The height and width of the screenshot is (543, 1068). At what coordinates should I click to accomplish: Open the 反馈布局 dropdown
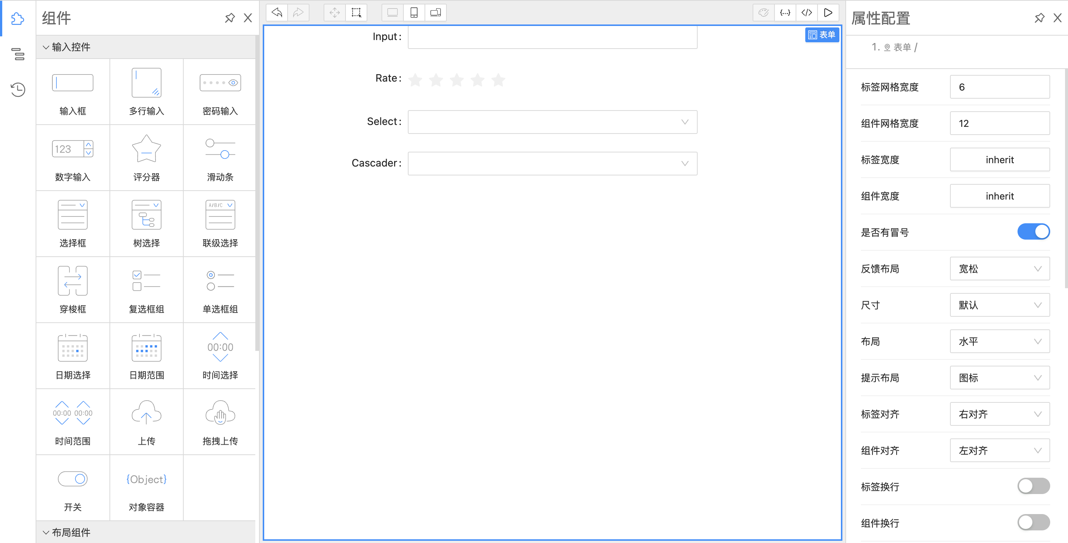pyautogui.click(x=1000, y=269)
